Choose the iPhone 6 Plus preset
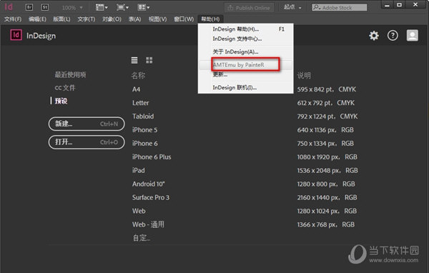 [152, 157]
